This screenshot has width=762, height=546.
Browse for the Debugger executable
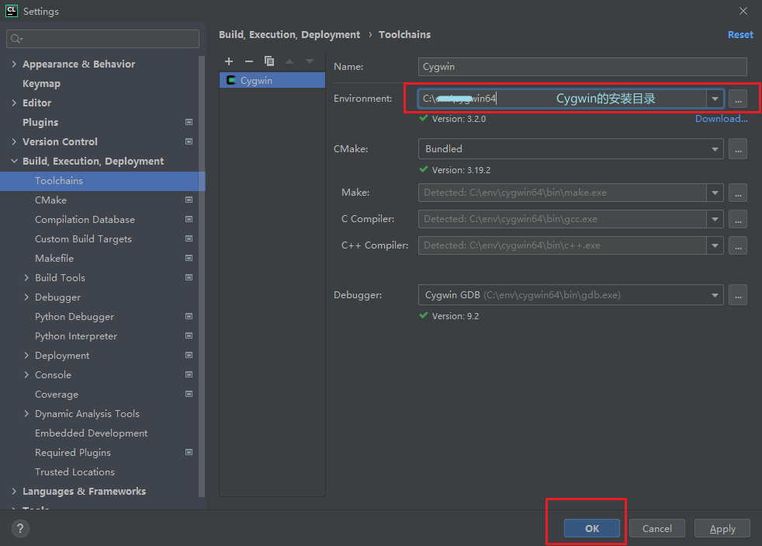pyautogui.click(x=738, y=295)
